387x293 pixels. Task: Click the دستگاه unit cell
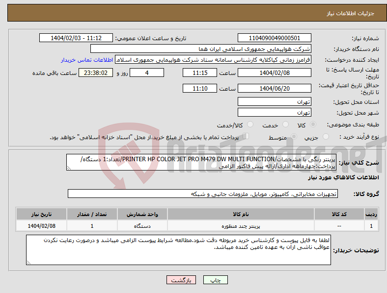pos(142,226)
